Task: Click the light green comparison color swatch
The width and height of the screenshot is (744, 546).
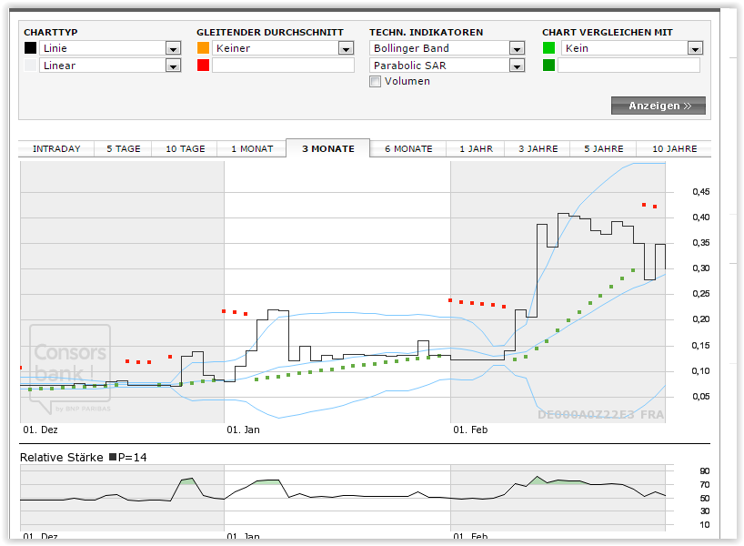Action: [548, 48]
